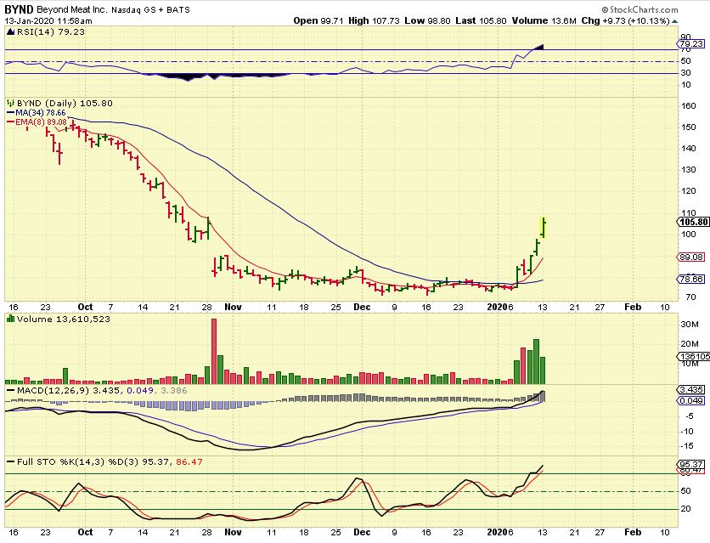
Task: Click the tallest red volume bar in late October
Action: (214, 352)
